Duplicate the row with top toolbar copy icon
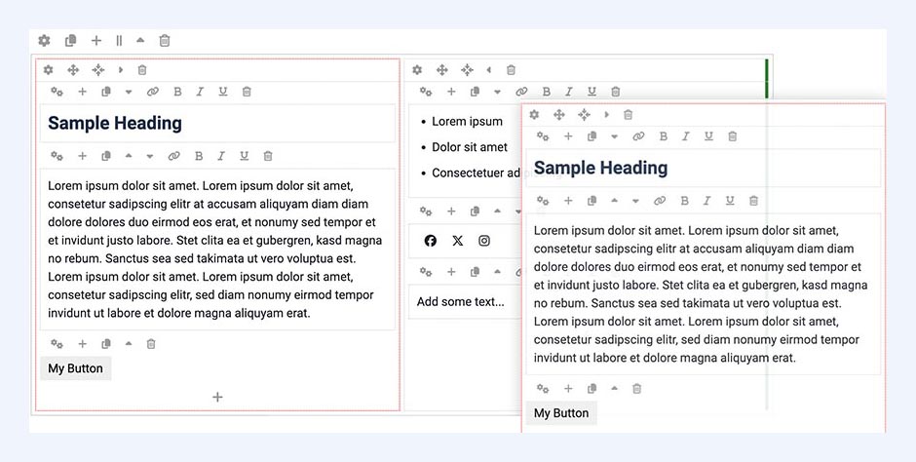Image resolution: width=916 pixels, height=462 pixels. pyautogui.click(x=70, y=40)
